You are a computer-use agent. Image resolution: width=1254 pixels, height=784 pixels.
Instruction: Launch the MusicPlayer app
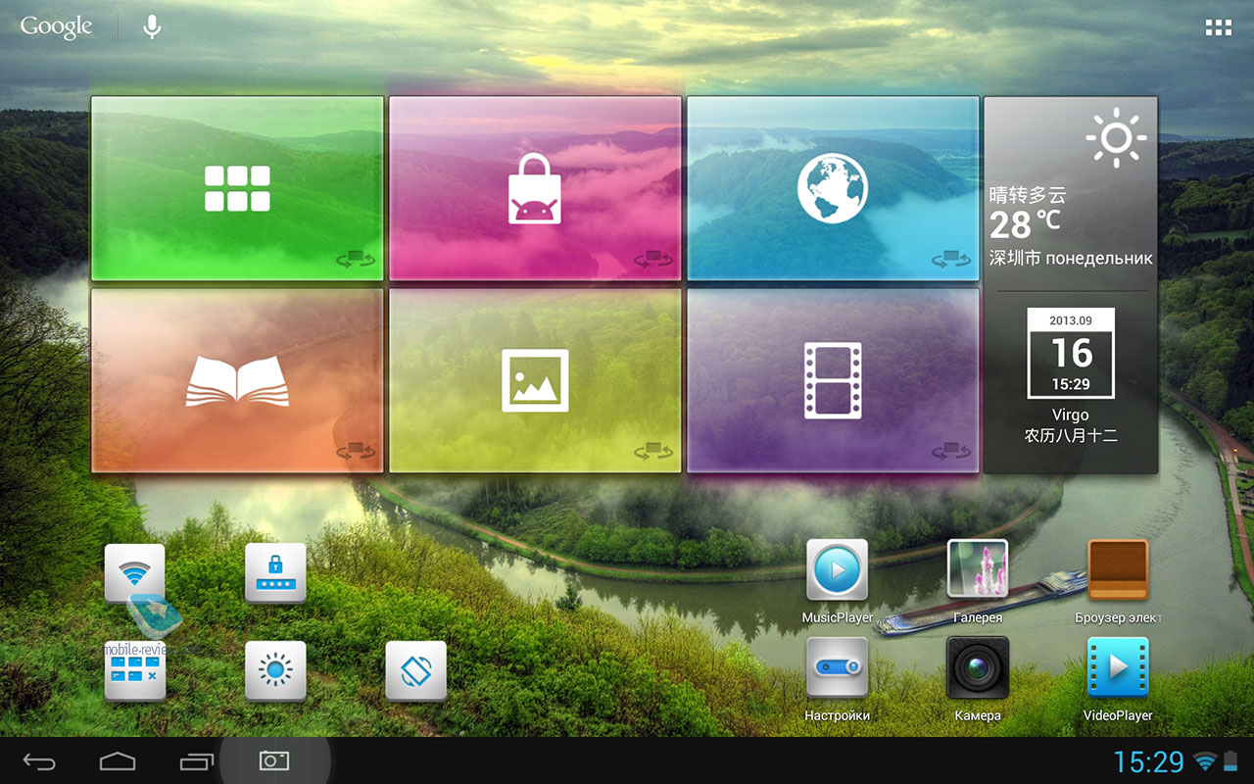coord(837,570)
